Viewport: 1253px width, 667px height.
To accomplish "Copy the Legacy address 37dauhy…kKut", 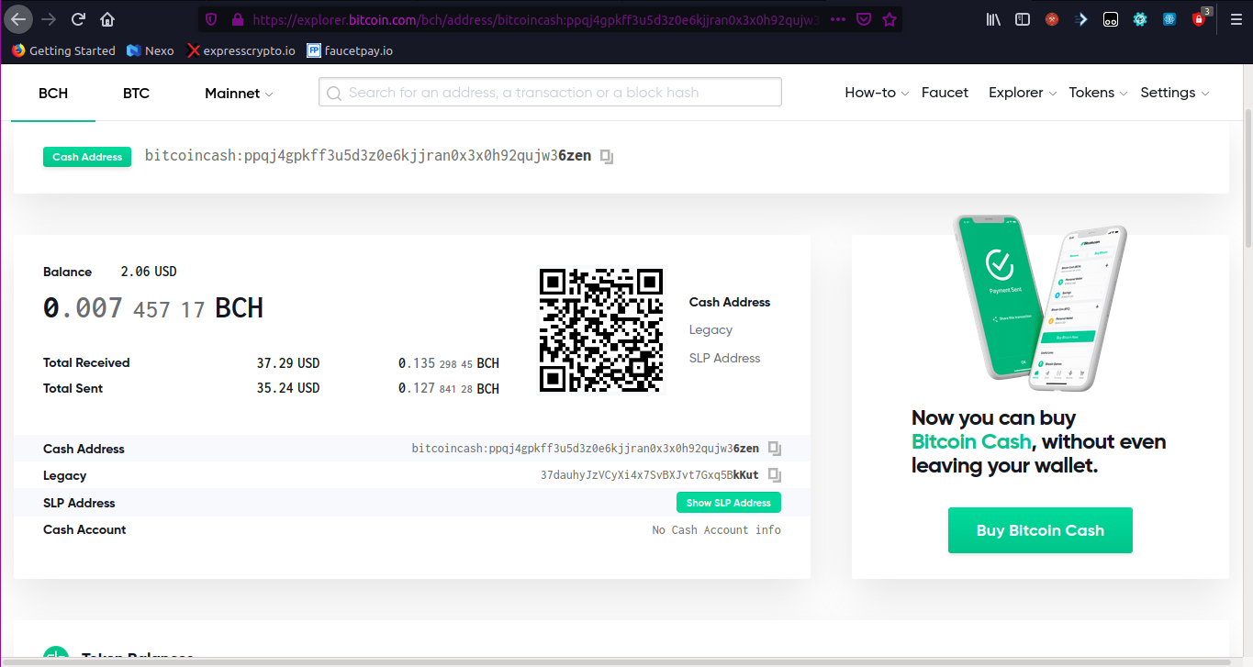I will pyautogui.click(x=775, y=475).
